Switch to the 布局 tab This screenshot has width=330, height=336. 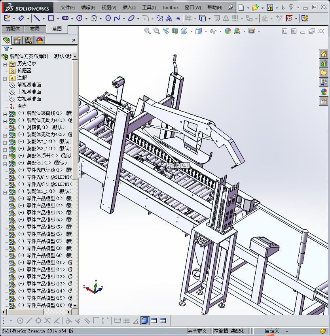pos(35,29)
